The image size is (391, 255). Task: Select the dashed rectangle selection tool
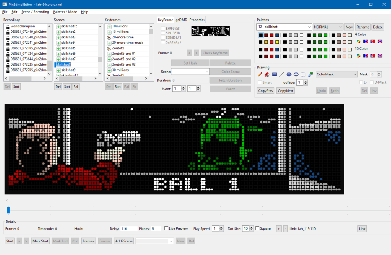click(303, 74)
